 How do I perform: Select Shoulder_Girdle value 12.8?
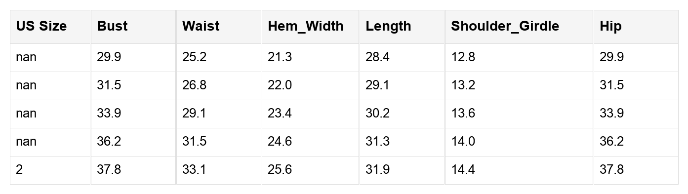tap(519, 58)
